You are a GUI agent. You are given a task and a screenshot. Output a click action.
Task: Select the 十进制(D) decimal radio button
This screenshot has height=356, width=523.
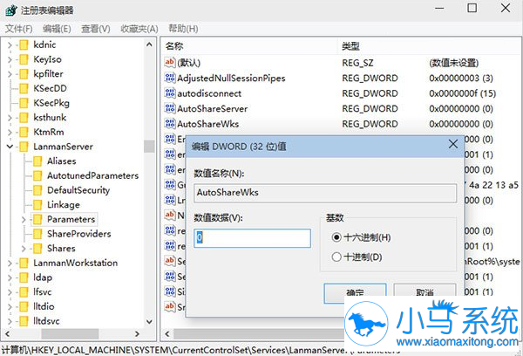(x=336, y=257)
